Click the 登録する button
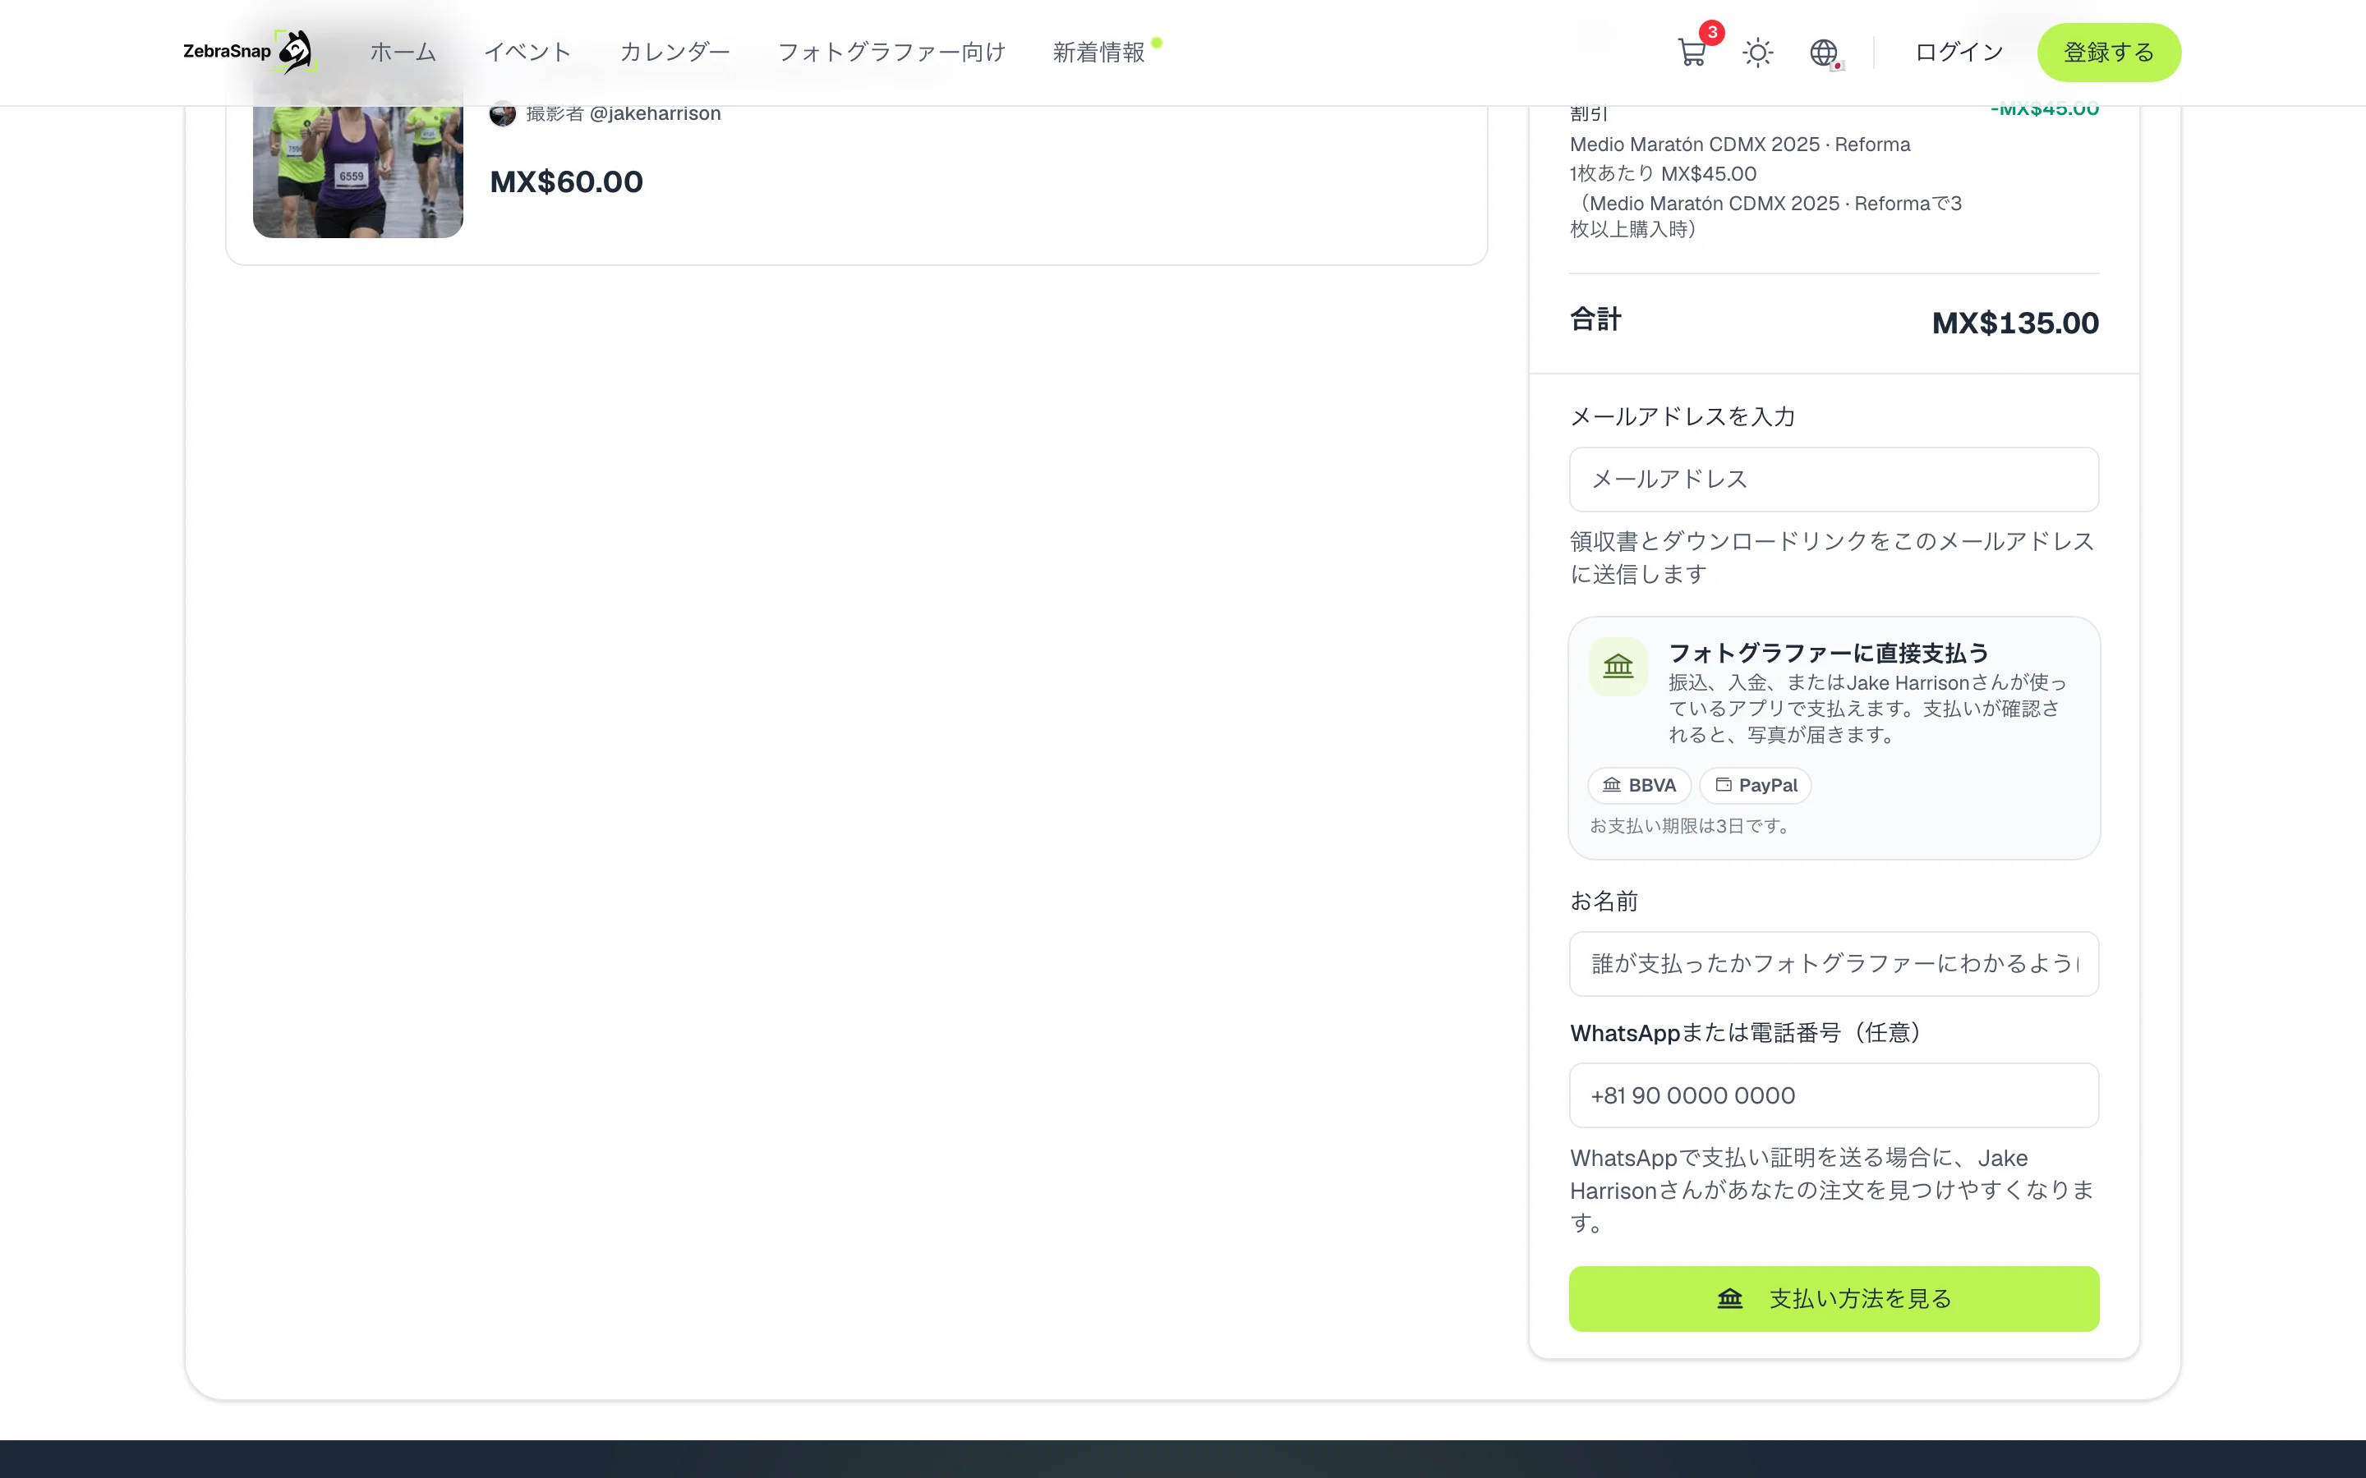The height and width of the screenshot is (1478, 2366). (x=2109, y=52)
